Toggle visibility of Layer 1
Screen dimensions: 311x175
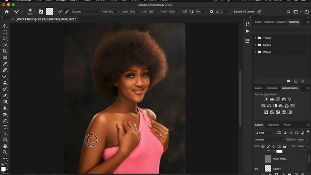[x=256, y=169]
